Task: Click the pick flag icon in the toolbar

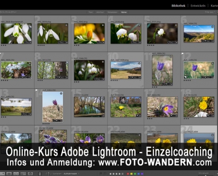Action: point(101,174)
